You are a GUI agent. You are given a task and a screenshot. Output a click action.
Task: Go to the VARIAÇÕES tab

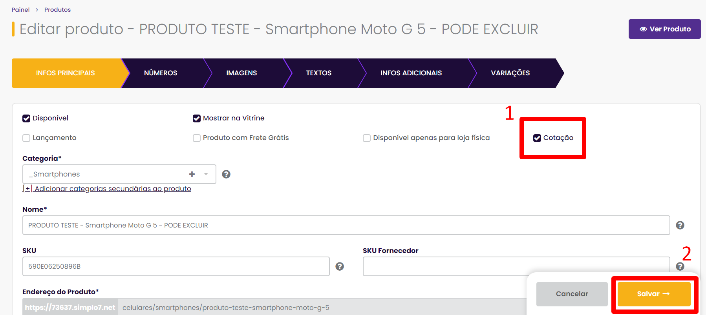coord(510,73)
